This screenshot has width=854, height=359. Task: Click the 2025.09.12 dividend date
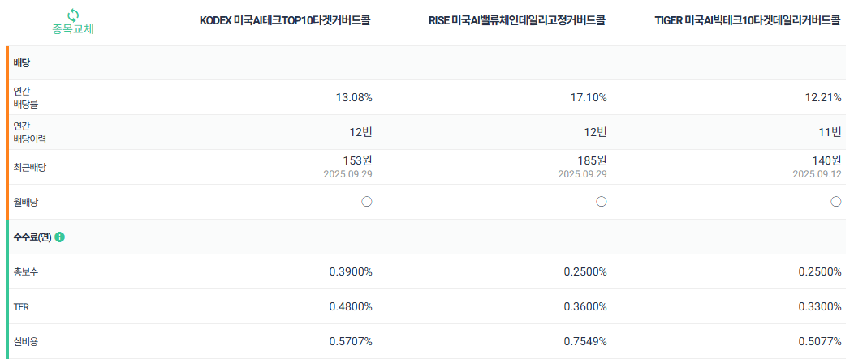click(x=817, y=174)
